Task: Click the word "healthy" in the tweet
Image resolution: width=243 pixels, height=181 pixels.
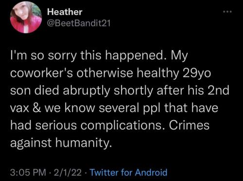Action: click(x=158, y=73)
